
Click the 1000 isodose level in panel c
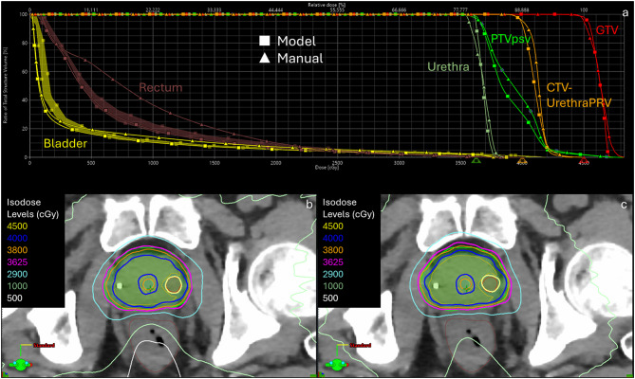(333, 285)
